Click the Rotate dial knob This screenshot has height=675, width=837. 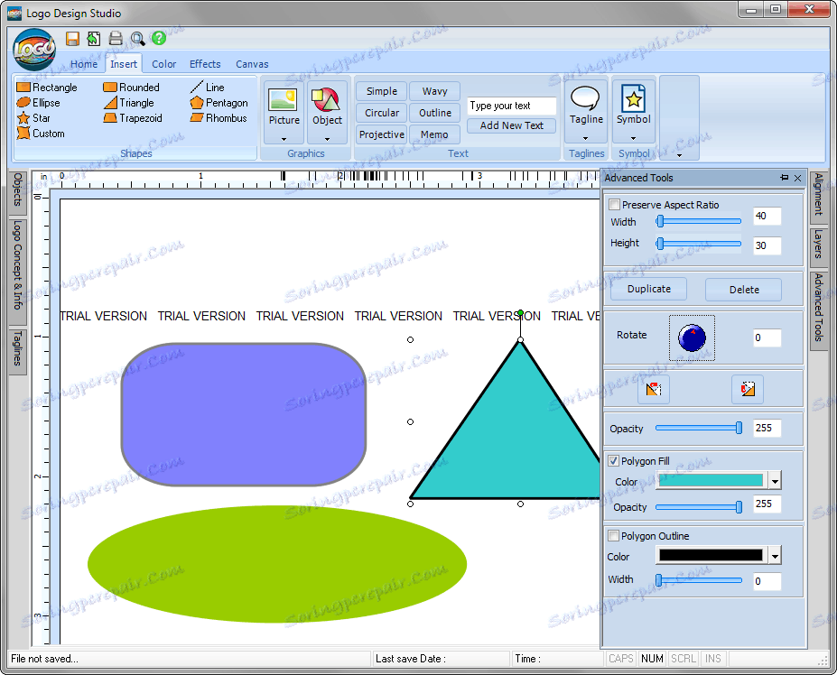[692, 337]
